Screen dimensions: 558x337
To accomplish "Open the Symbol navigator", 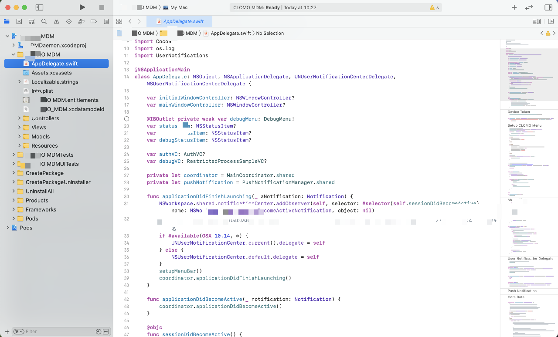I will click(x=31, y=21).
